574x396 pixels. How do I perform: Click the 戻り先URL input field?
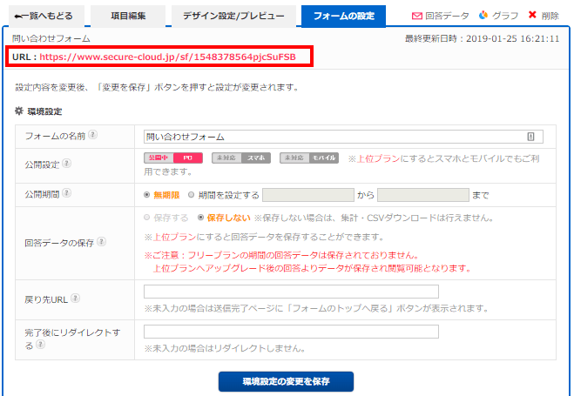click(291, 292)
